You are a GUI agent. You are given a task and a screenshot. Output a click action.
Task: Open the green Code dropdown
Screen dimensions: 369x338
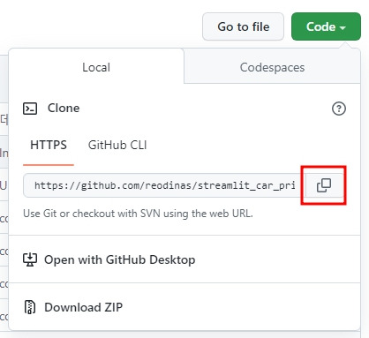(326, 26)
